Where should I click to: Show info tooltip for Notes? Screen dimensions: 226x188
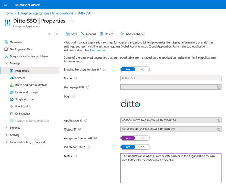tap(75, 156)
